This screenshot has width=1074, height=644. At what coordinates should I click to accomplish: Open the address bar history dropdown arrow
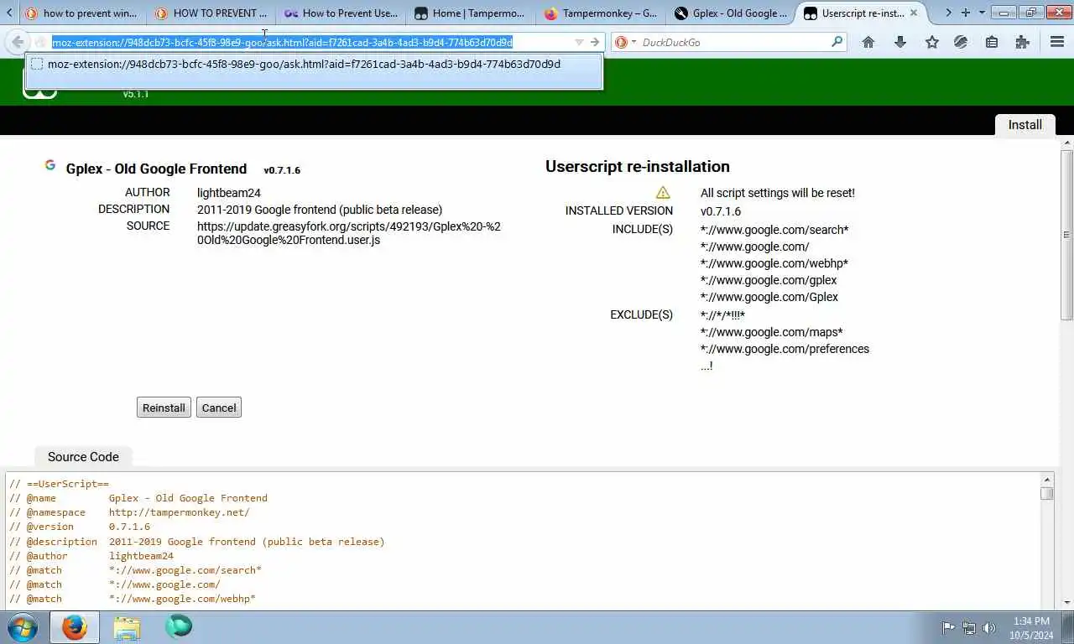click(x=579, y=42)
